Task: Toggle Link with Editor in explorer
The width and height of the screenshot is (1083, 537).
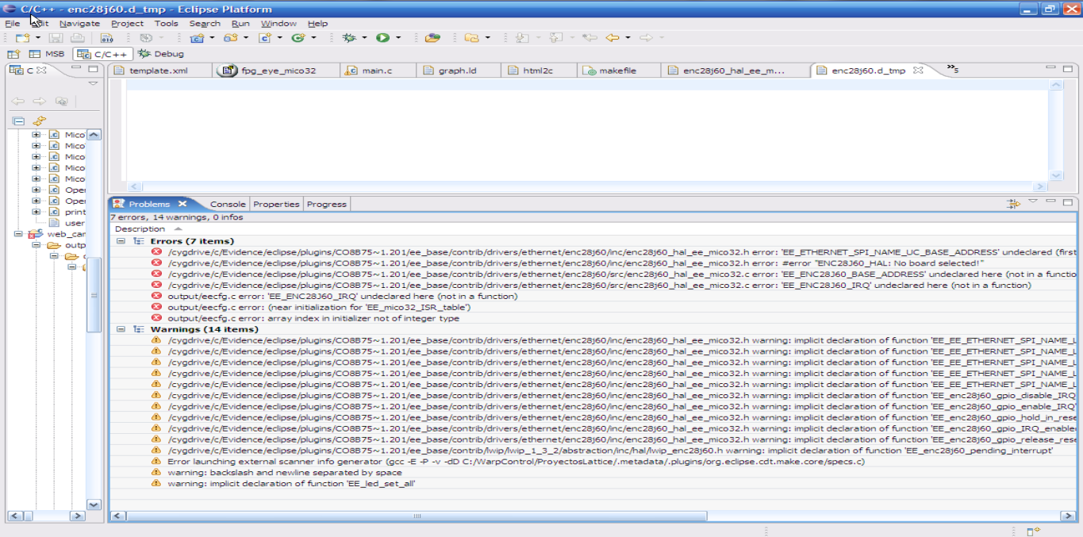Action: 39,121
